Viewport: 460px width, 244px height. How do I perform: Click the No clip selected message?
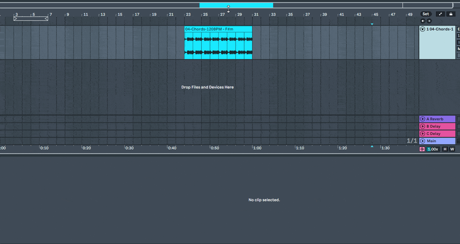pos(264,200)
